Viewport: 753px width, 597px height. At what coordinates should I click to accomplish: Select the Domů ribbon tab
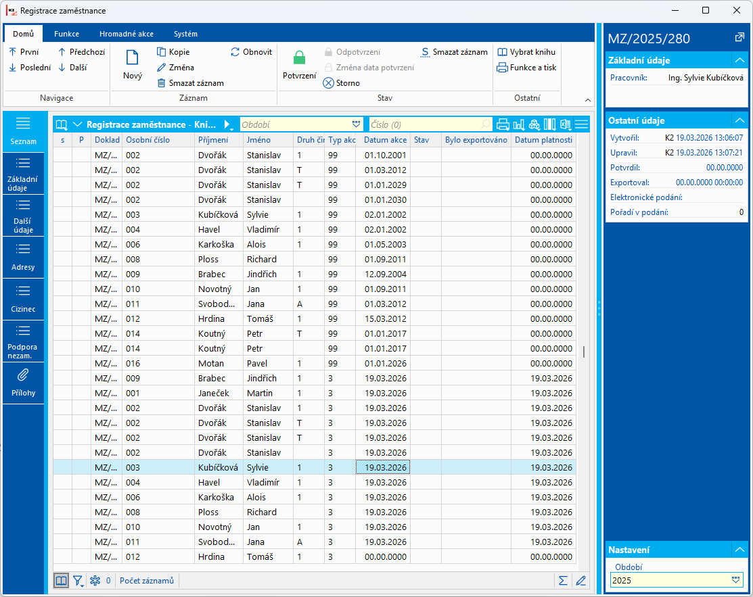pyautogui.click(x=24, y=34)
